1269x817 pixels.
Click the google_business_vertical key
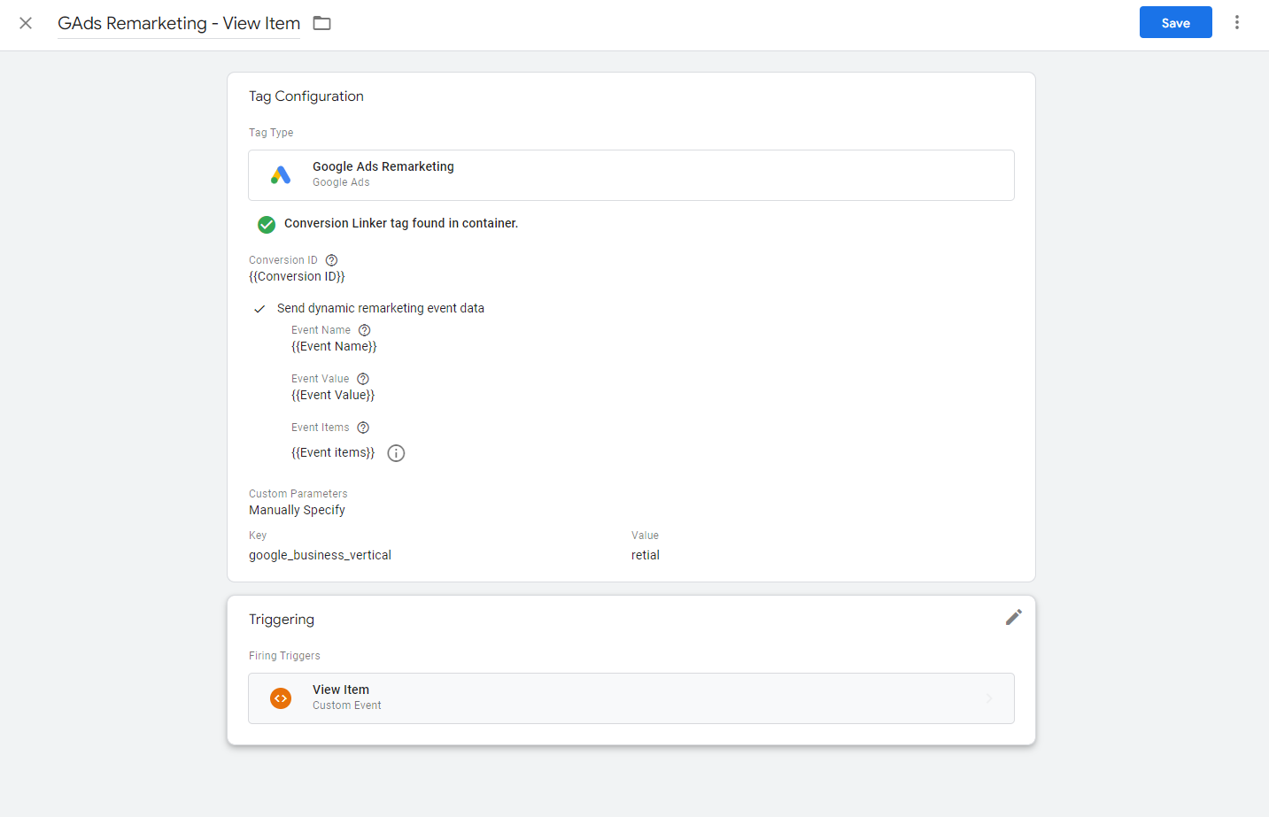tap(320, 555)
